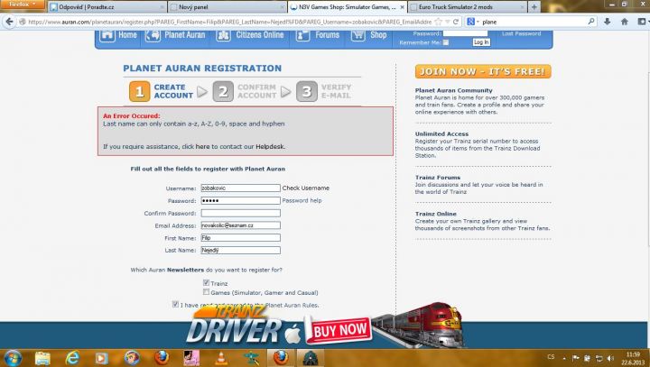
Task: Open the Windows Start button
Action: 13,358
